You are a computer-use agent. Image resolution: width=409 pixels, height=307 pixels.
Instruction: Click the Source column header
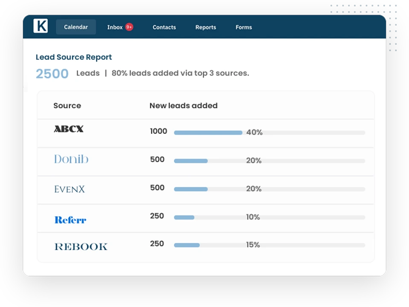[x=67, y=106]
